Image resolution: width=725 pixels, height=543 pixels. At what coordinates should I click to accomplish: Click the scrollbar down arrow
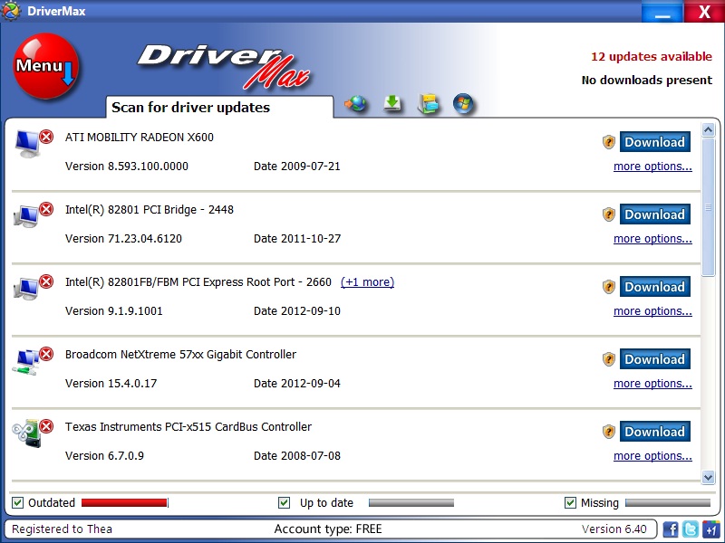(708, 477)
